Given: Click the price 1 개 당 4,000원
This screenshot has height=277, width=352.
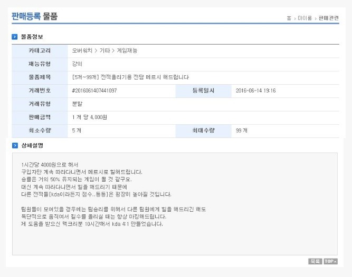Looking at the screenshot, I should pyautogui.click(x=90, y=117).
